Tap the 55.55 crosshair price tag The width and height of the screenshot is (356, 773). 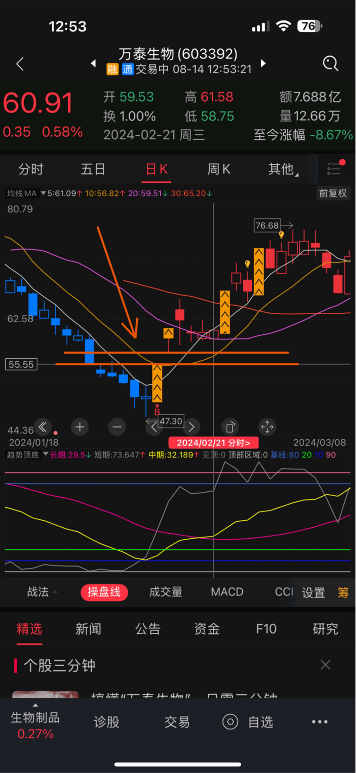(x=21, y=364)
